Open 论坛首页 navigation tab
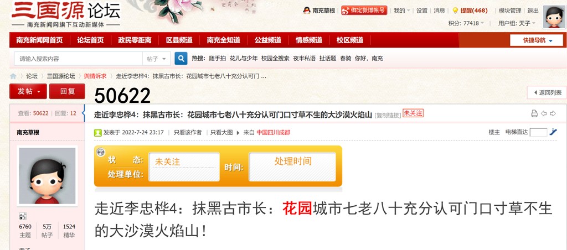Screen dimensions: 567x250 coord(90,40)
